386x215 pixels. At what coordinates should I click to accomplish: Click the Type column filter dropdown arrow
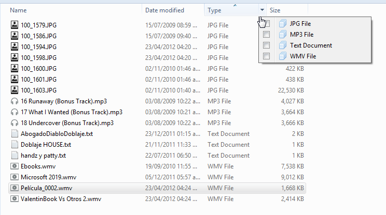coord(262,10)
